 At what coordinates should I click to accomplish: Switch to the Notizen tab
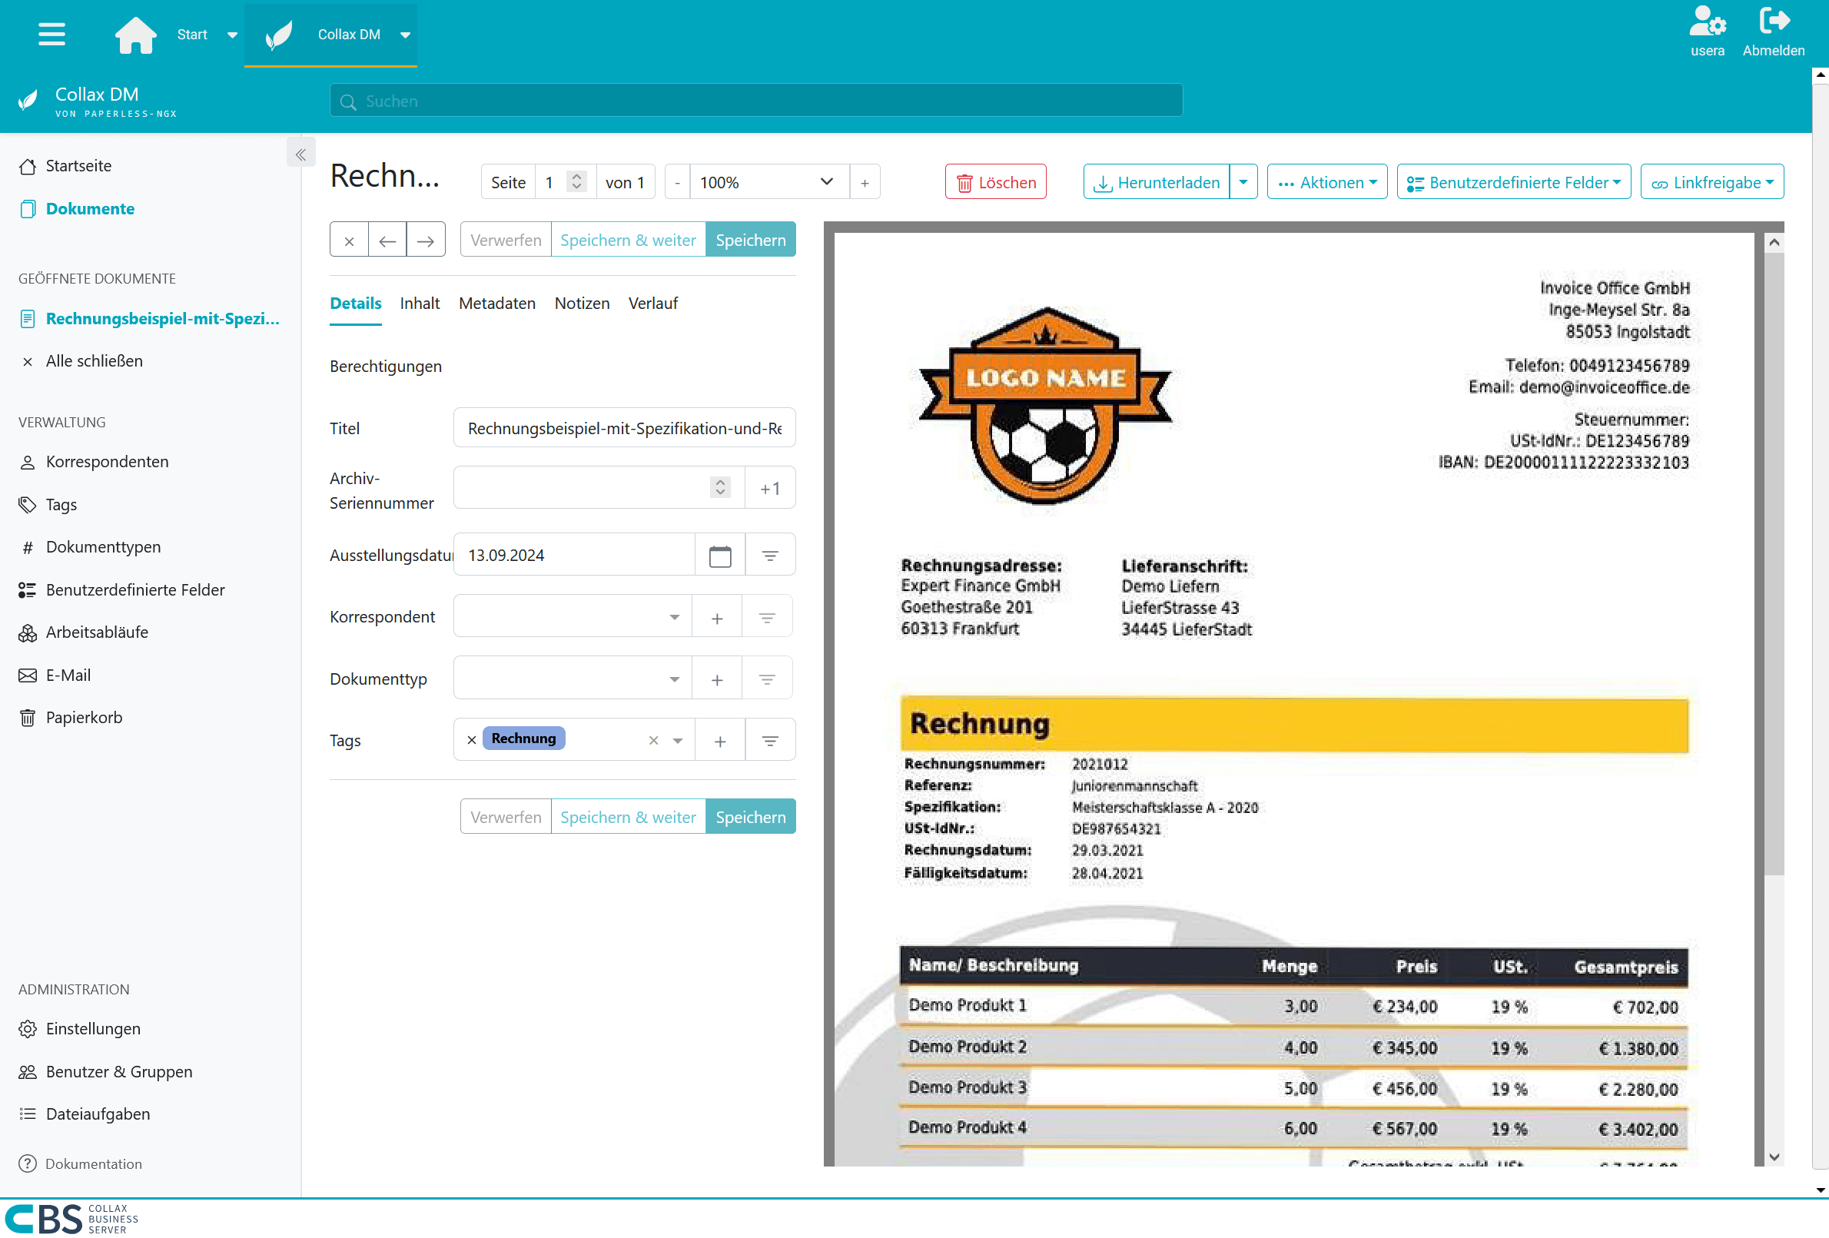pyautogui.click(x=582, y=304)
